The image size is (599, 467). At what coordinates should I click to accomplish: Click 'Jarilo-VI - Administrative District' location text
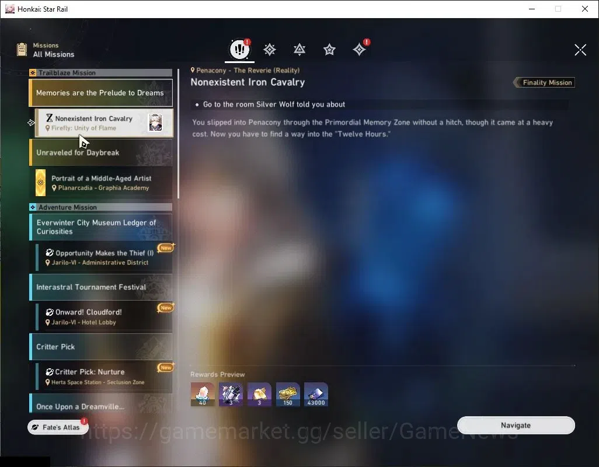pyautogui.click(x=100, y=263)
